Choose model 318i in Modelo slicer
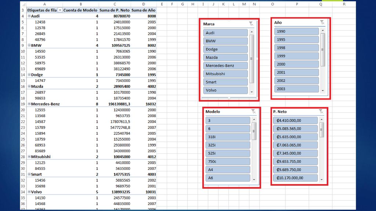Image resolution: width=376 pixels, height=211 pixels. pyautogui.click(x=228, y=137)
